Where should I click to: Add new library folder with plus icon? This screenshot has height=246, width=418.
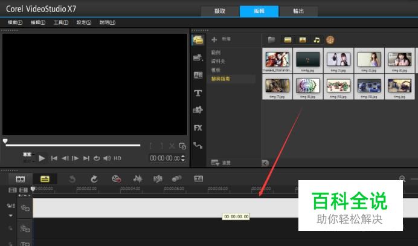(214, 40)
